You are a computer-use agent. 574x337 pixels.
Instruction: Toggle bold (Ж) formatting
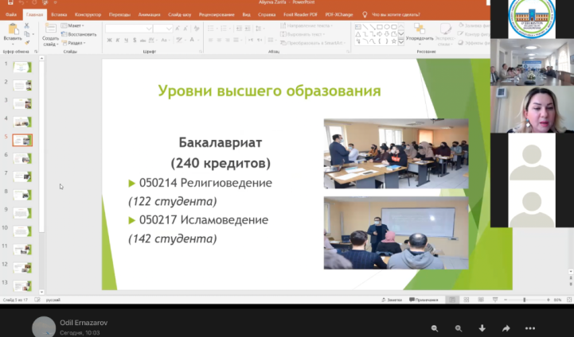(109, 41)
